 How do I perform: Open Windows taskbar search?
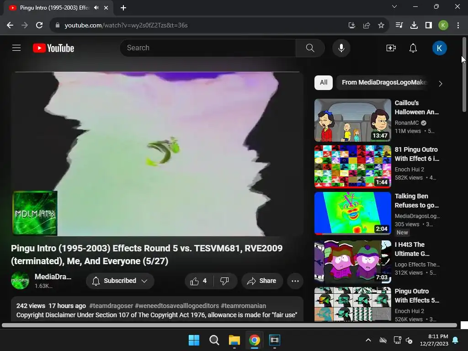214,340
